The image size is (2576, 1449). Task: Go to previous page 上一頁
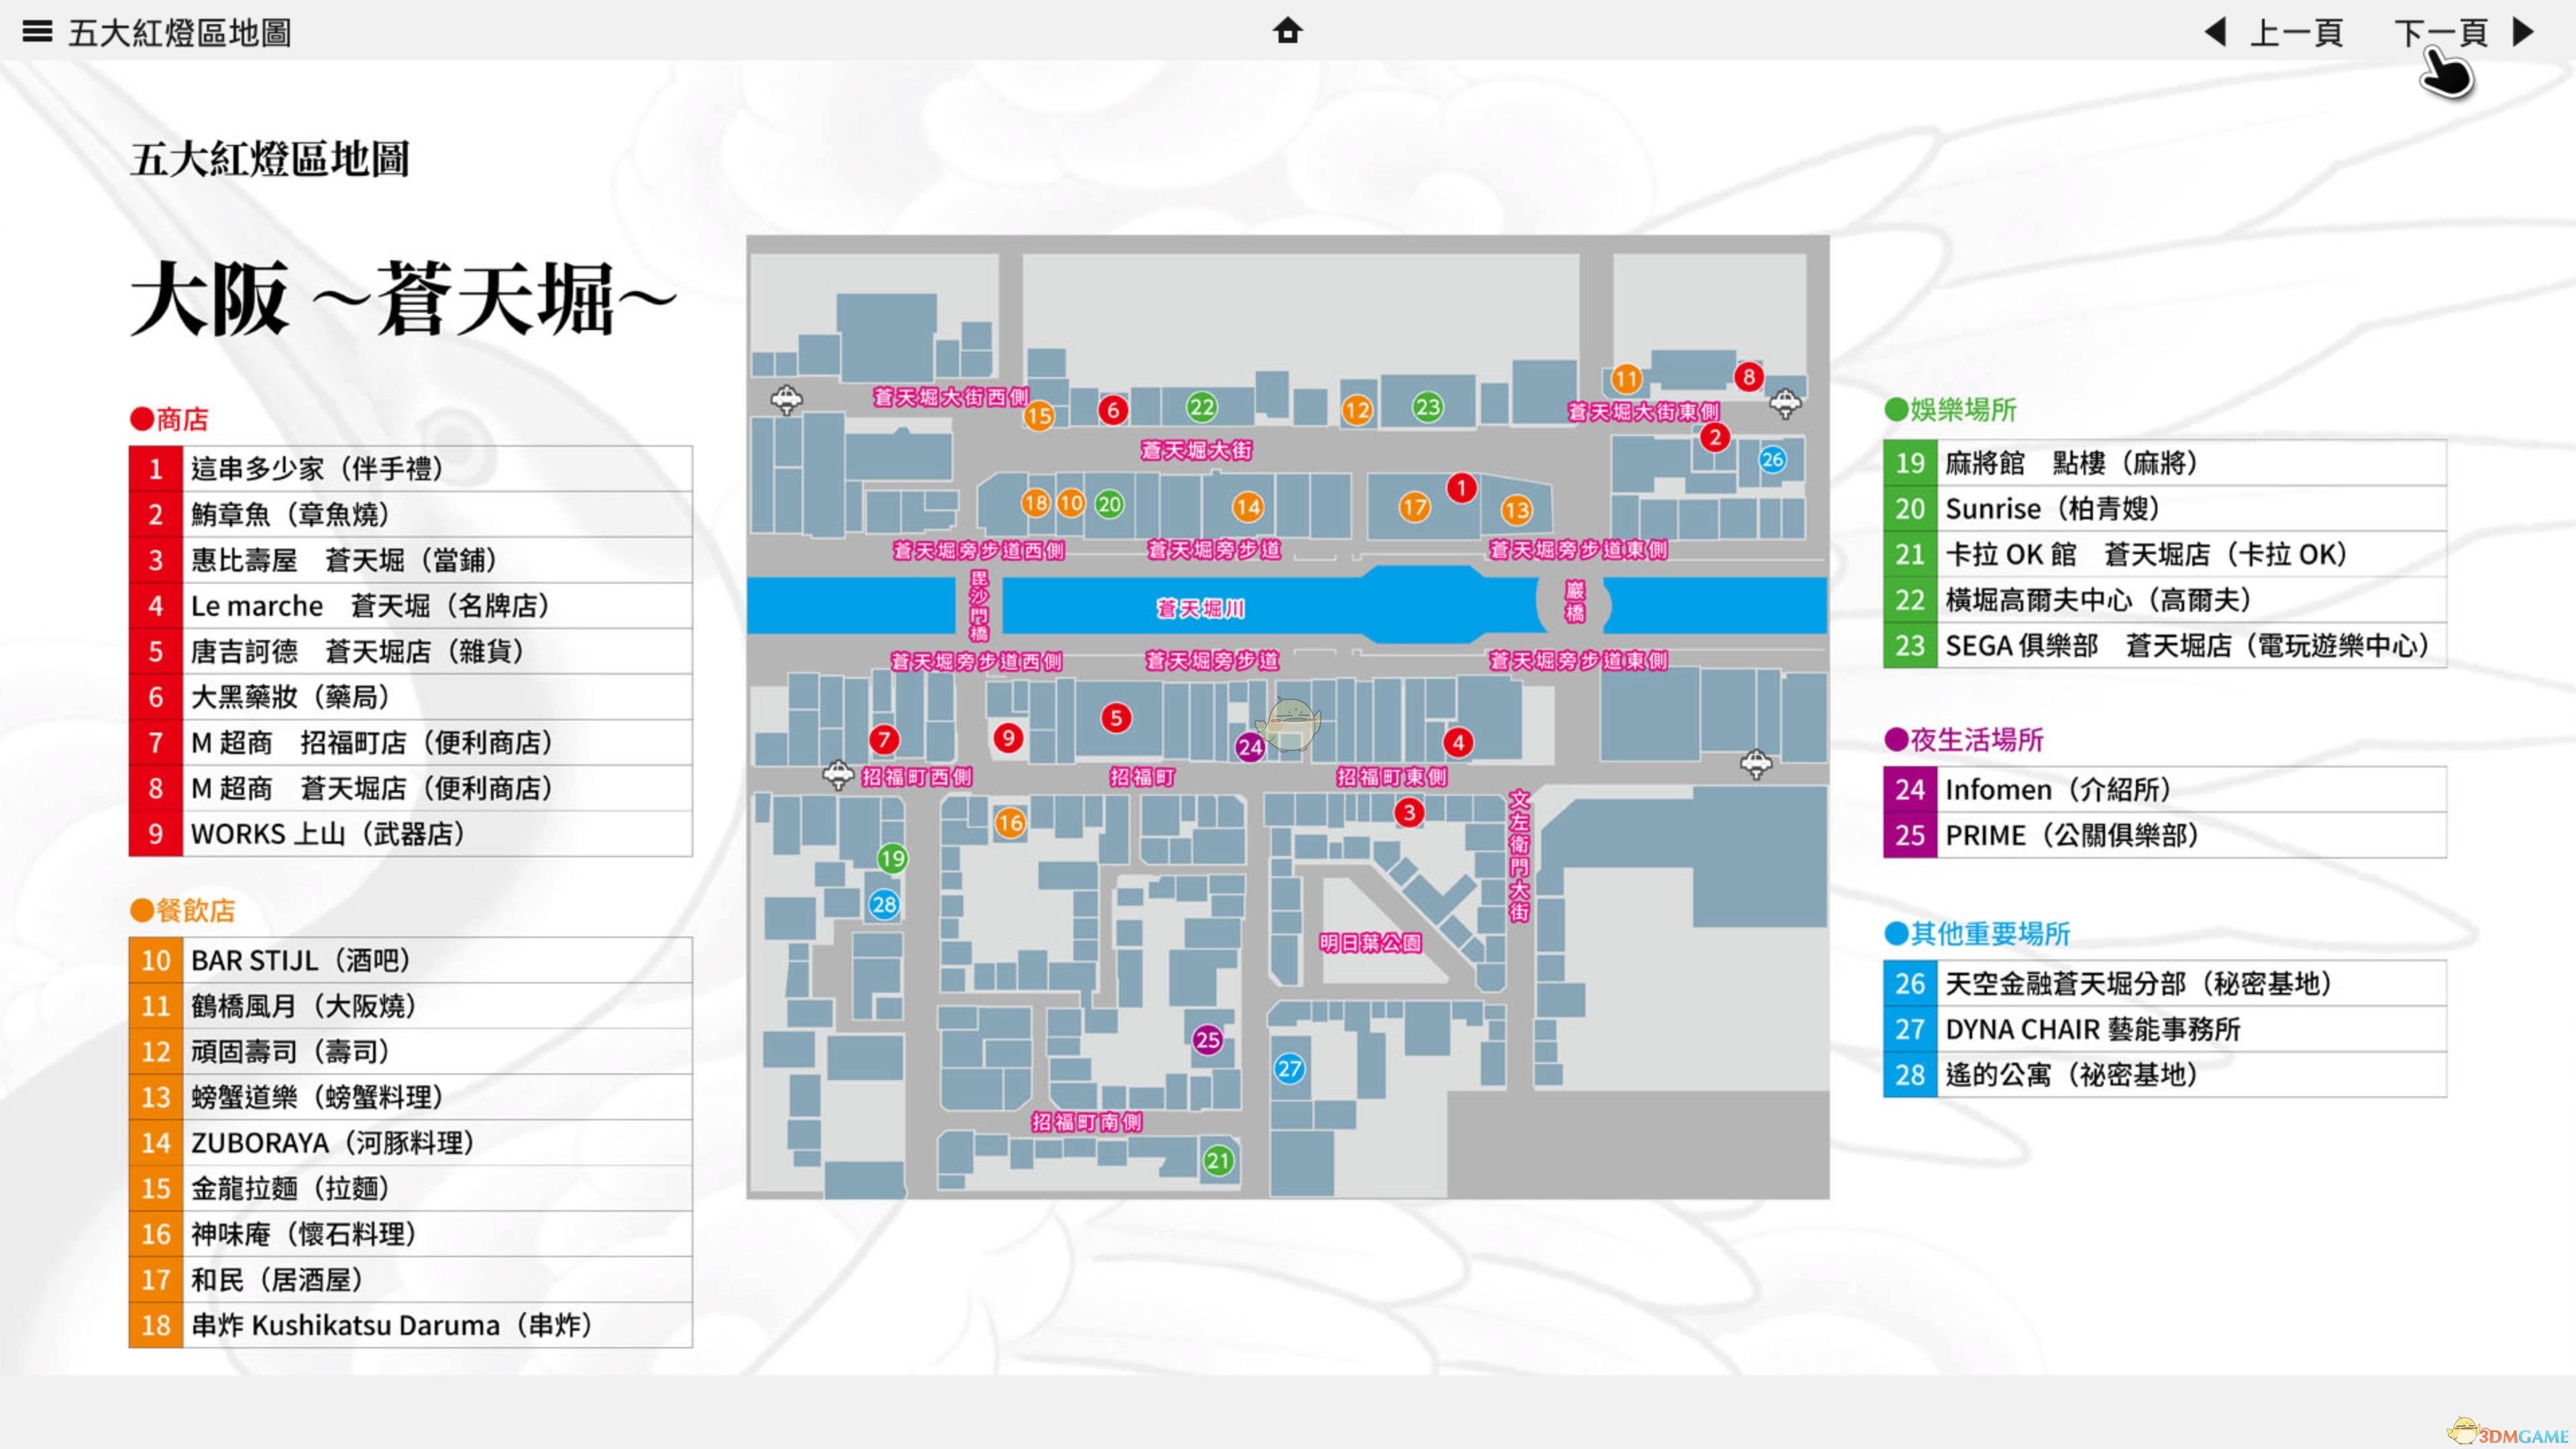tap(2296, 33)
